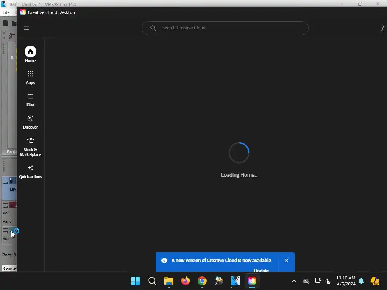Image resolution: width=387 pixels, height=290 pixels.
Task: Click the red audio track number icon
Action: click(13, 205)
